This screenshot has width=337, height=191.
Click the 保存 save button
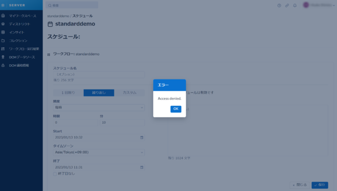pyautogui.click(x=320, y=185)
